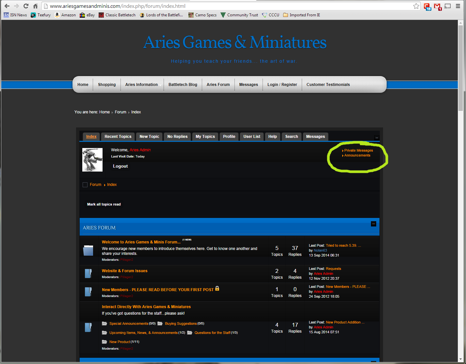Screen dimensions: 466x364
Task: Open CCCU bookmark
Action: click(271, 15)
